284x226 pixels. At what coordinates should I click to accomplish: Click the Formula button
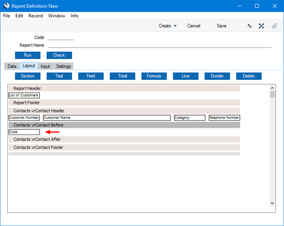click(x=154, y=76)
